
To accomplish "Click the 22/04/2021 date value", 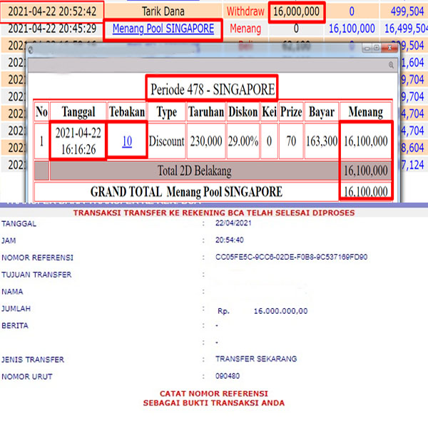I will tap(233, 223).
